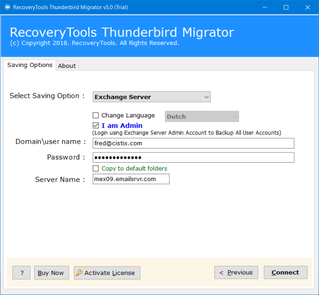This screenshot has width=319, height=295.
Task: Click the Buy Now button
Action: 52,273
